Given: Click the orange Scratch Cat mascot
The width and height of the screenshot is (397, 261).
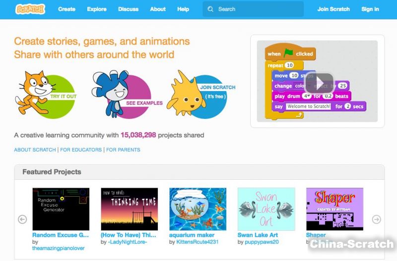Looking at the screenshot, I should pos(31,93).
